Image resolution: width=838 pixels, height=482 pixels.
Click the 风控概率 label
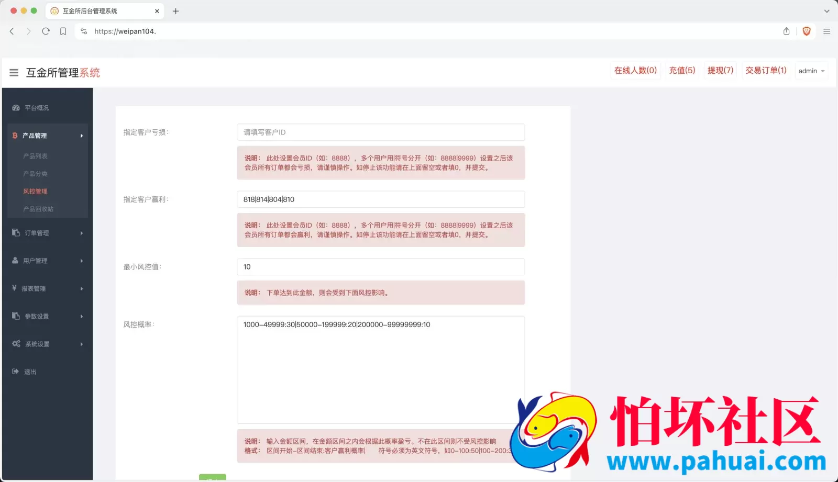(x=139, y=324)
